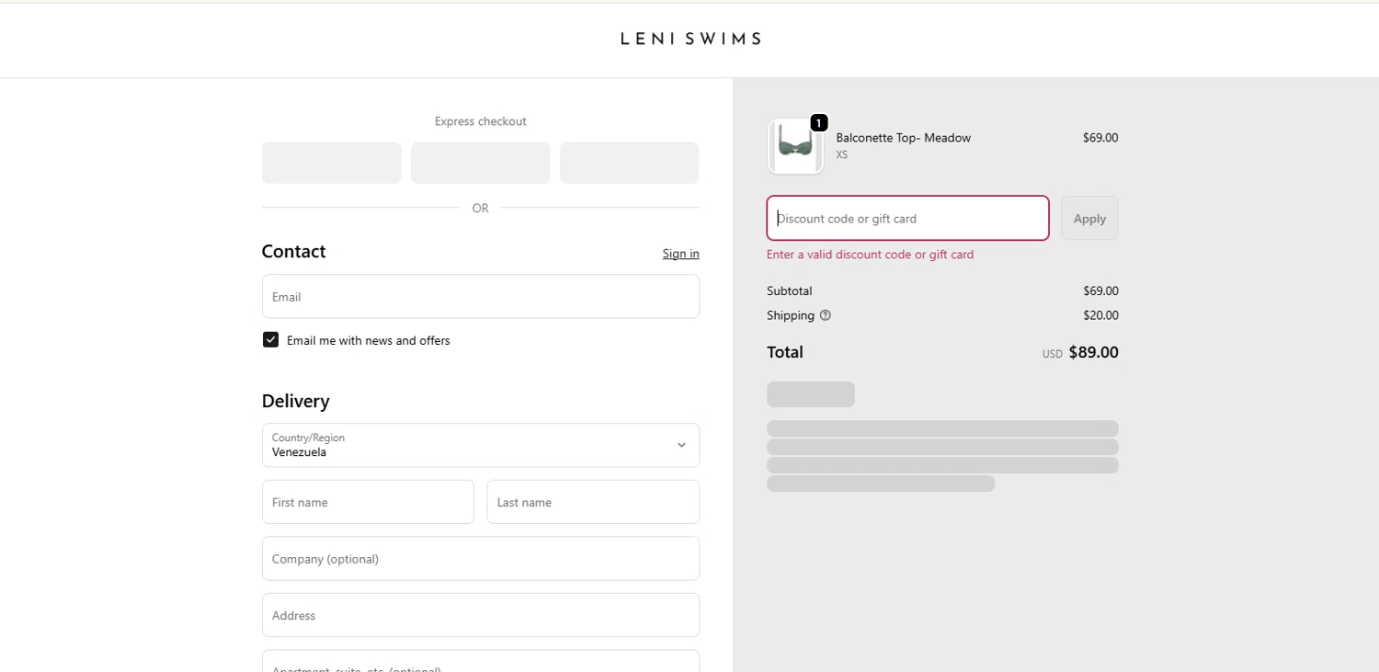Click the middle express checkout placeholder button
This screenshot has height=672, width=1379.
(481, 163)
